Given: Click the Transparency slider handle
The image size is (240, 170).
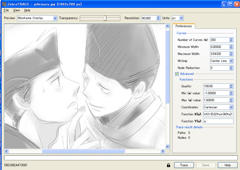Looking at the screenshot, I should tap(105, 18).
